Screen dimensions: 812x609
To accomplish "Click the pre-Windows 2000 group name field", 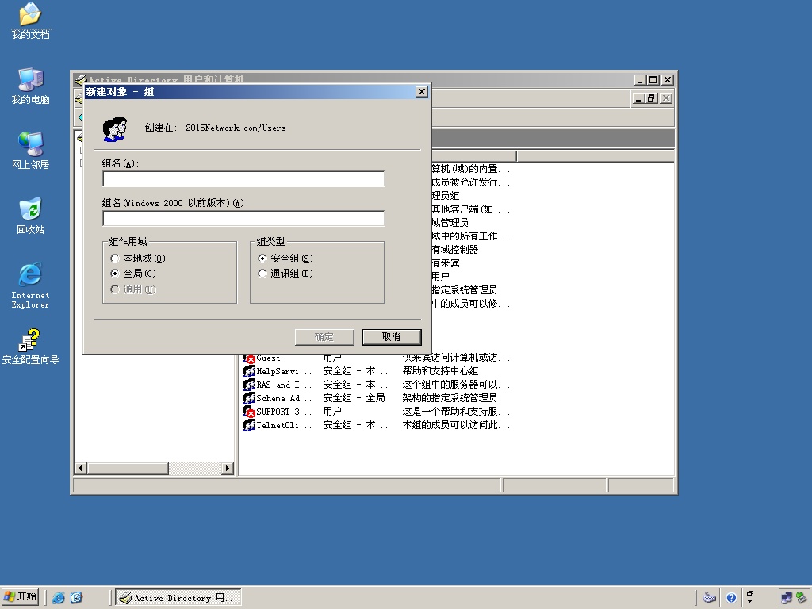I will (243, 219).
